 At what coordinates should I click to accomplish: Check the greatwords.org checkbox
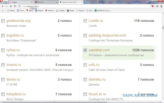(x=3, y=21)
